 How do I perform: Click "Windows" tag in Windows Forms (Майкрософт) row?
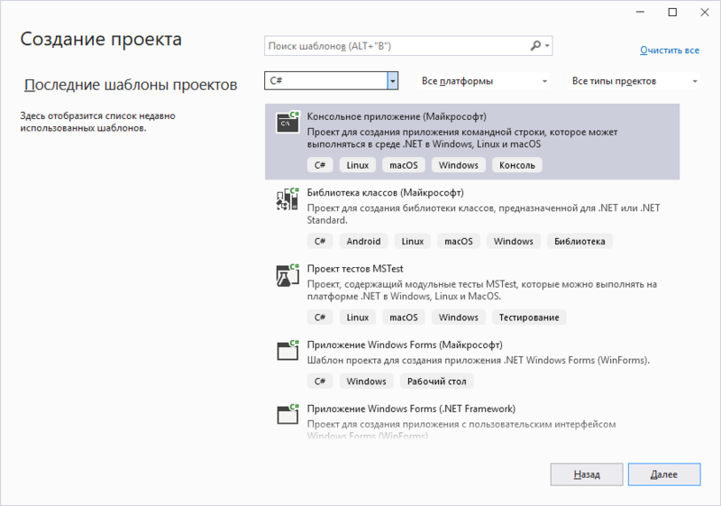tap(366, 382)
